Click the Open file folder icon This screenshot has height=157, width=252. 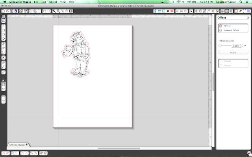point(7,11)
